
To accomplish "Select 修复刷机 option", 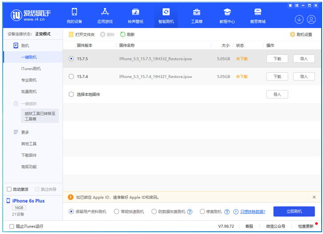I will tap(202, 211).
